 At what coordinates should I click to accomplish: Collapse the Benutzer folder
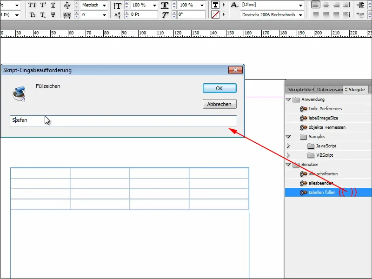click(x=288, y=165)
